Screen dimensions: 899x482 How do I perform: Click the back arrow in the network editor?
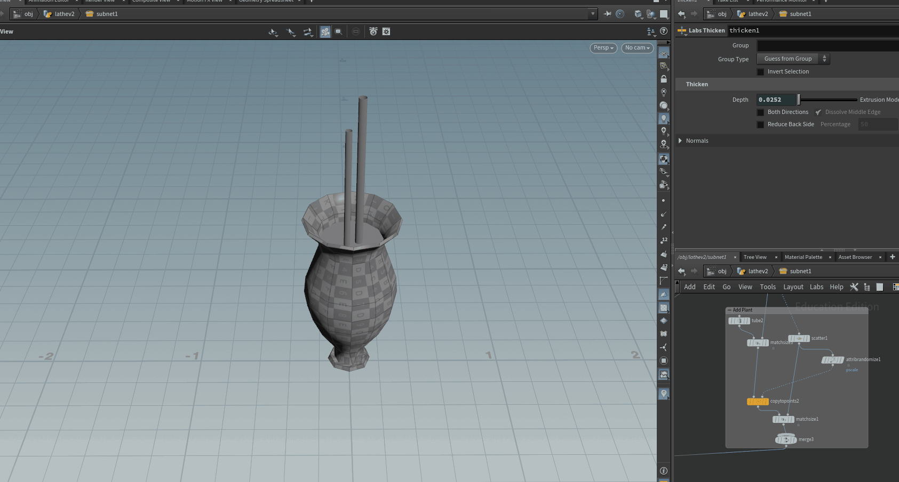coord(681,271)
